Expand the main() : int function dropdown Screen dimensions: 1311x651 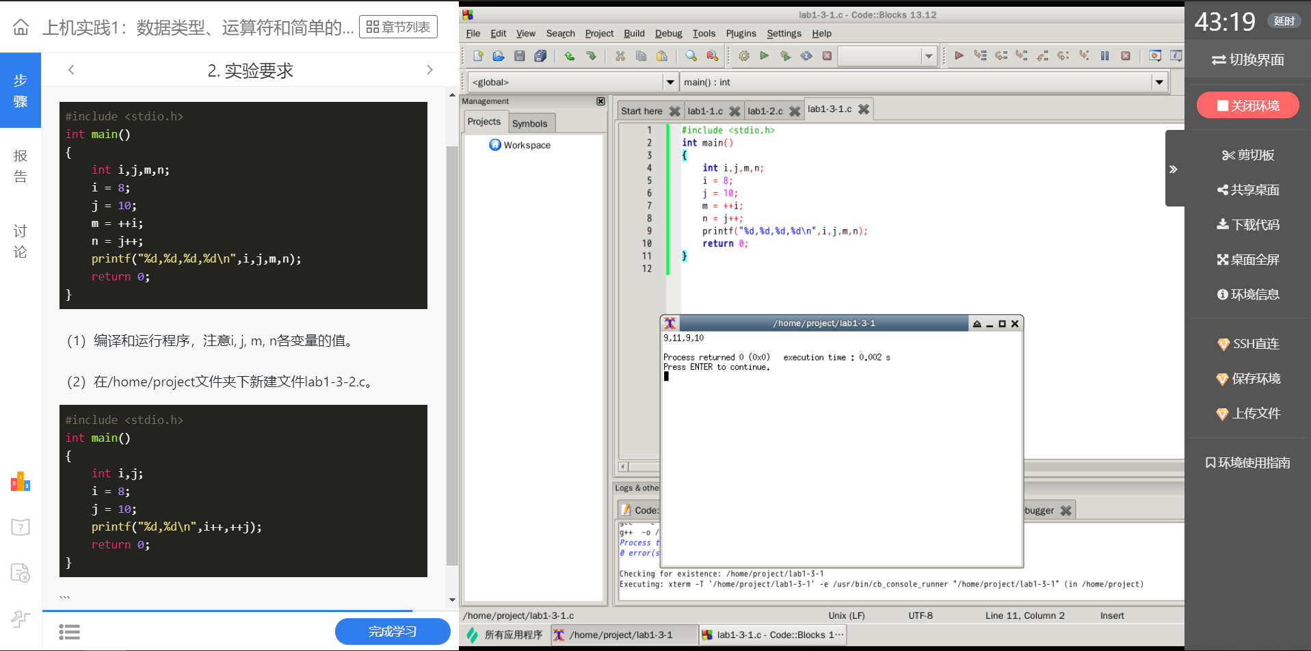[1158, 82]
